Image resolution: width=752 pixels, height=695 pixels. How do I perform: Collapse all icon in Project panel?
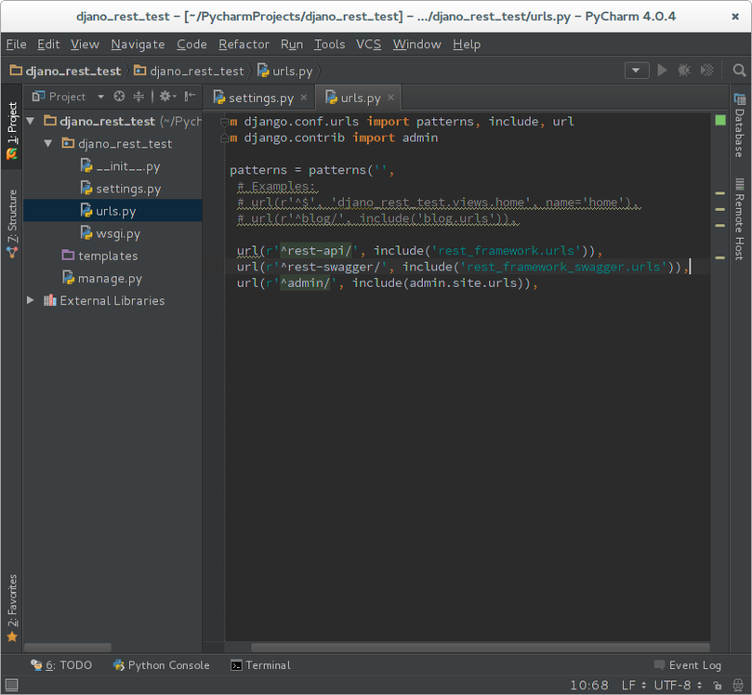(x=139, y=97)
